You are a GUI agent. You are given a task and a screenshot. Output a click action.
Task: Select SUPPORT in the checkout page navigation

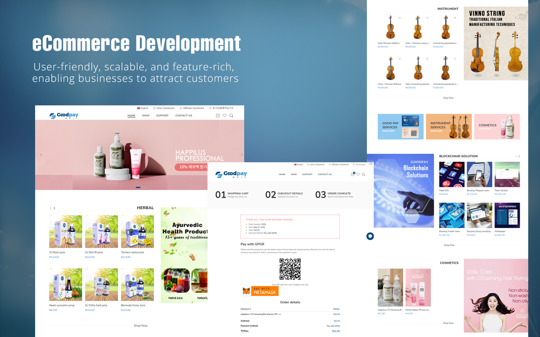pyautogui.click(x=307, y=174)
